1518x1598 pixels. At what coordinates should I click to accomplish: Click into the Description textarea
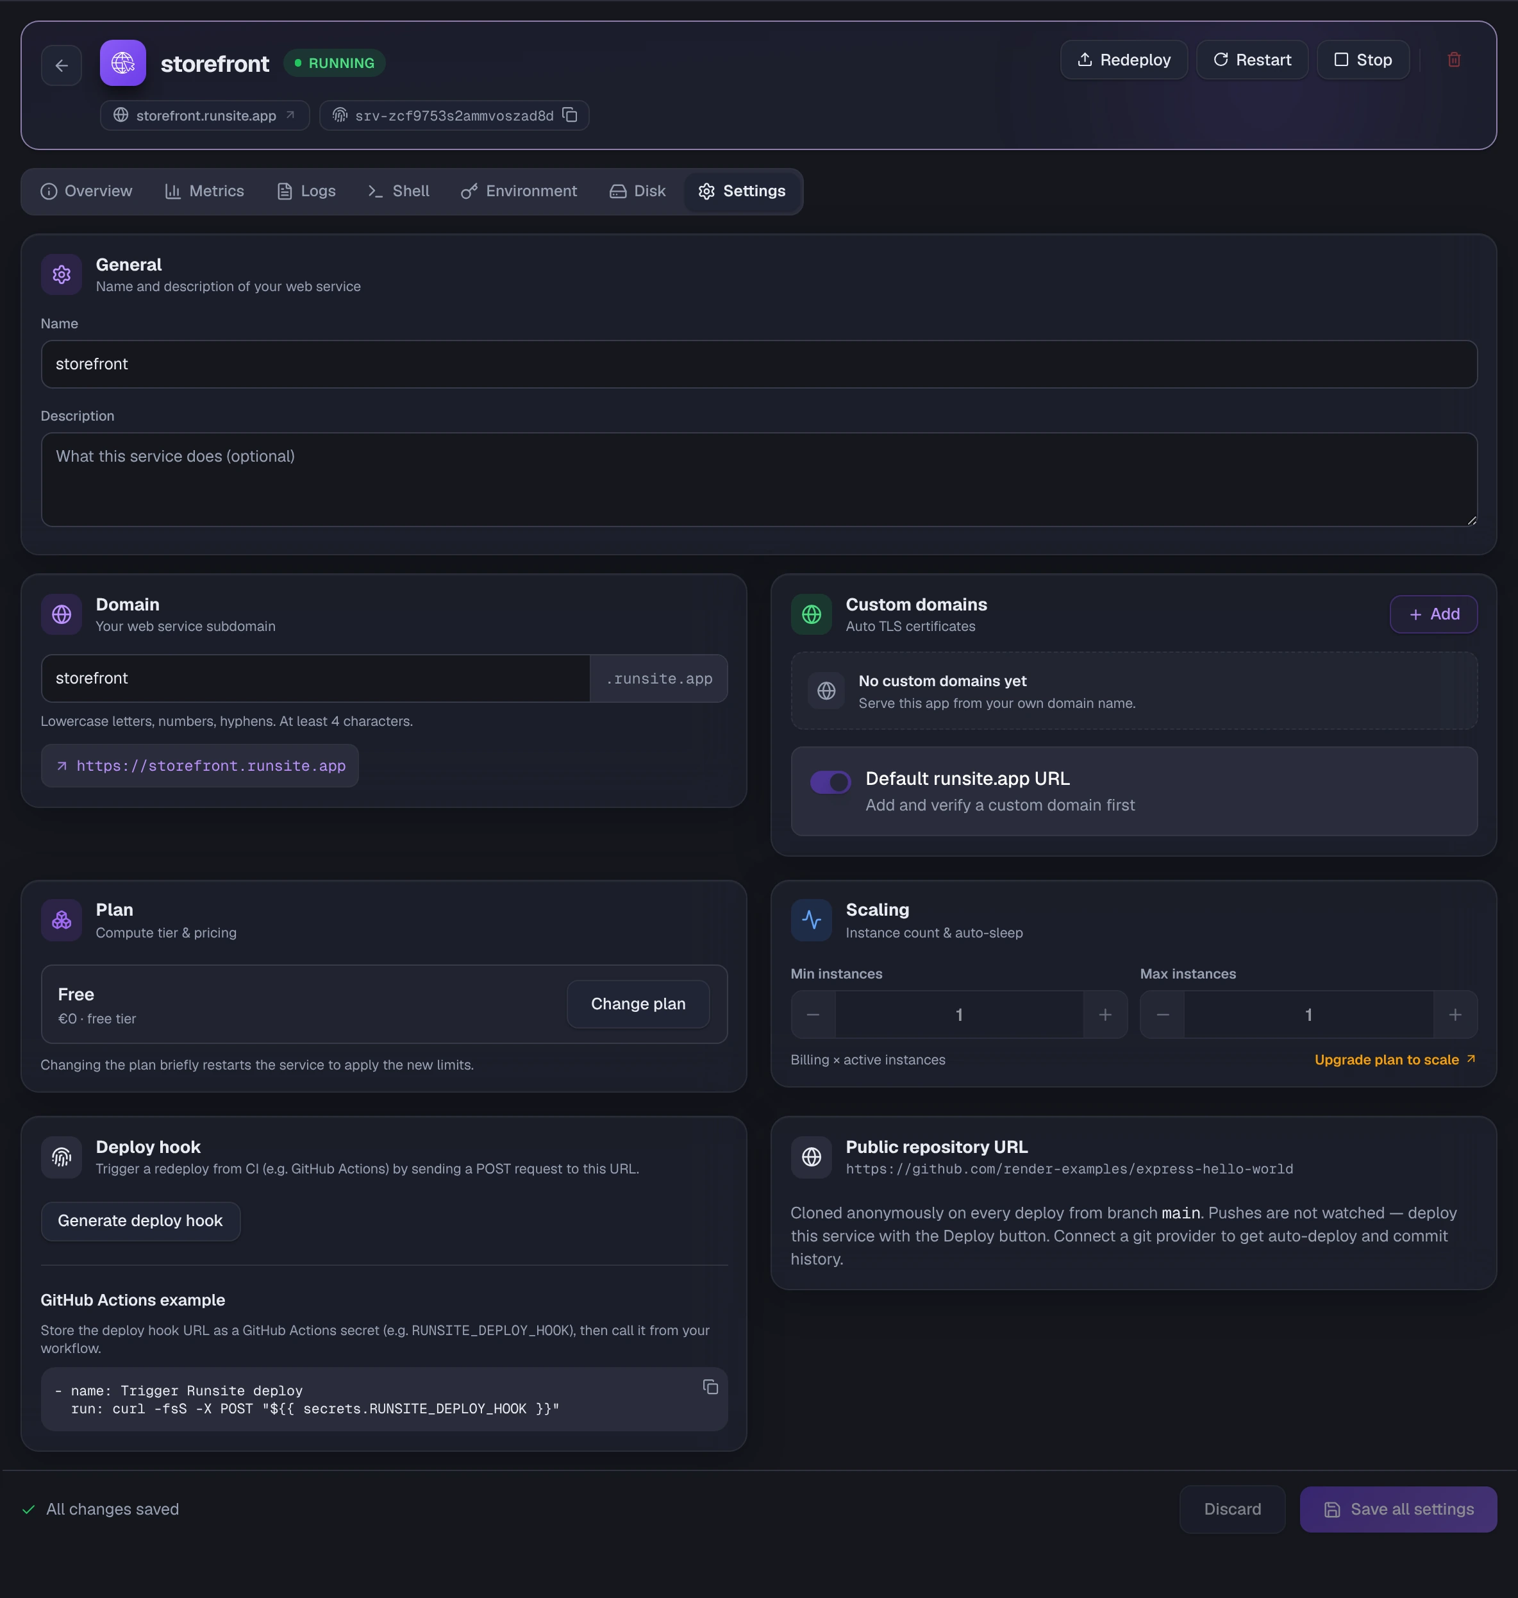click(x=759, y=479)
